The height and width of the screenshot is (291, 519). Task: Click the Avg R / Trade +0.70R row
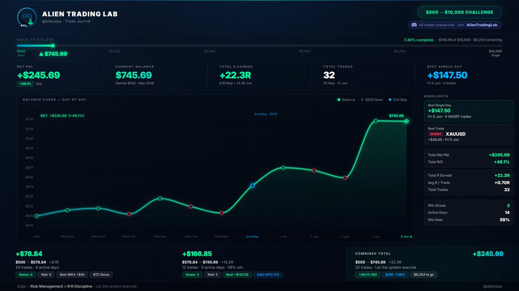469,182
